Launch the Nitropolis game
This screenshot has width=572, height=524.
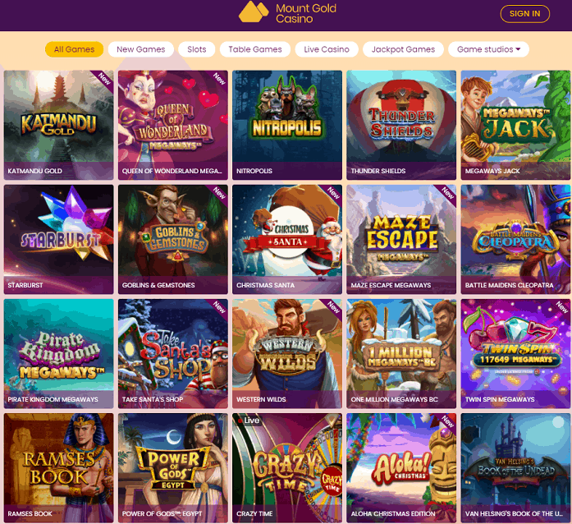coord(287,125)
